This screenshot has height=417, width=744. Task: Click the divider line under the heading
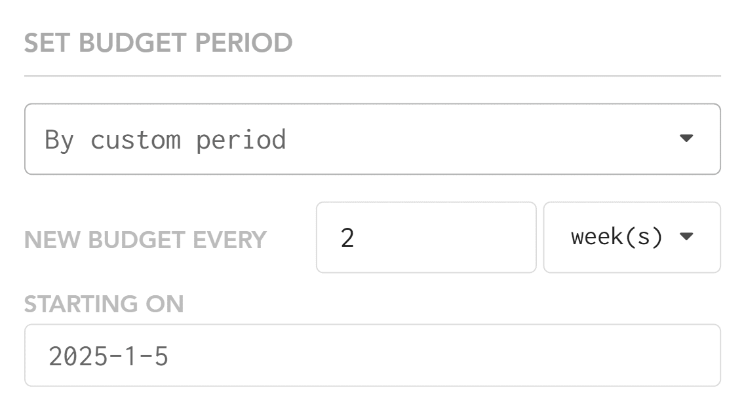coord(372,76)
